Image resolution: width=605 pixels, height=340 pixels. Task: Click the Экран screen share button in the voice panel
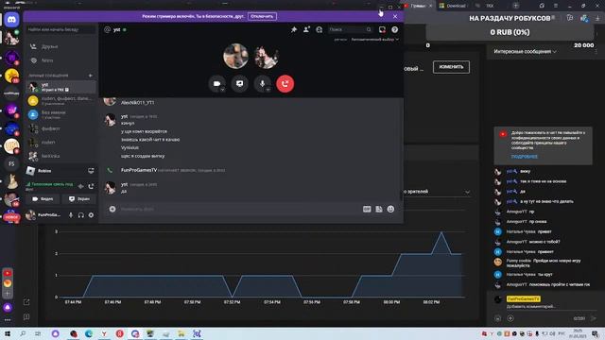click(79, 199)
